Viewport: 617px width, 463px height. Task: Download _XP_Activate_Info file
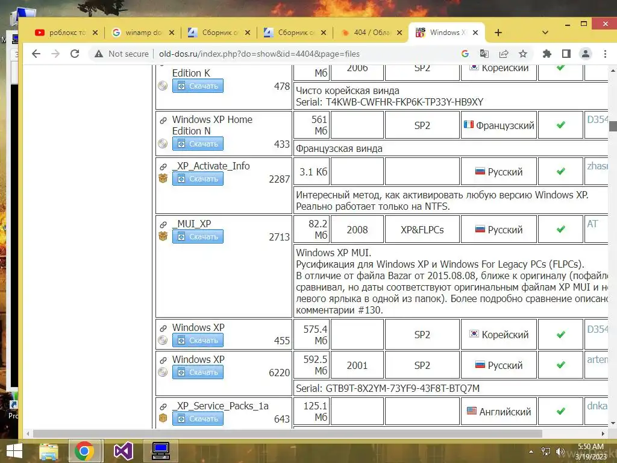198,178
